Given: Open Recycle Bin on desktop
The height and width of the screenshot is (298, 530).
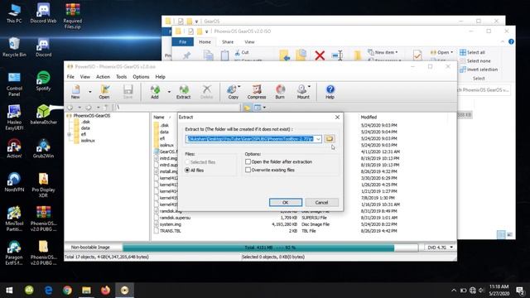Looking at the screenshot, I should click(x=14, y=47).
